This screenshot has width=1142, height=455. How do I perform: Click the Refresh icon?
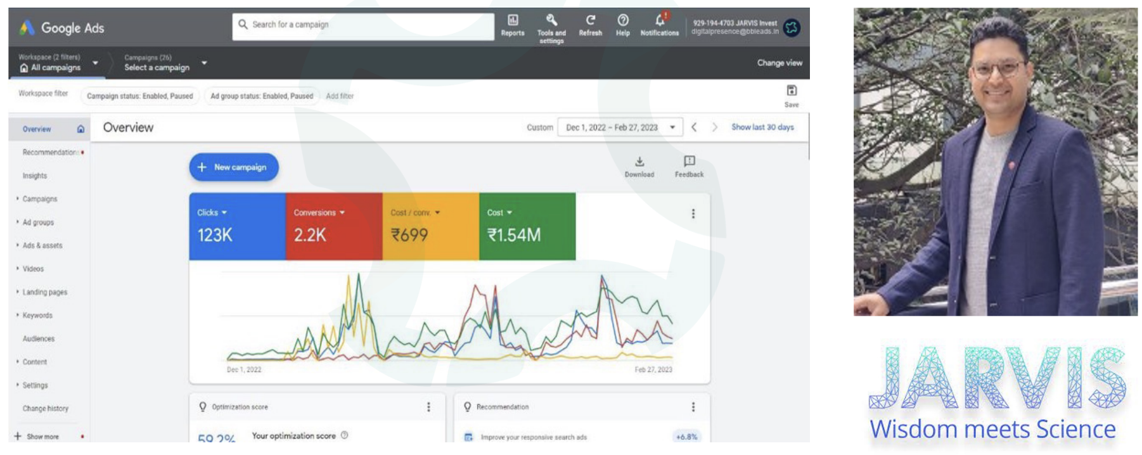click(590, 20)
